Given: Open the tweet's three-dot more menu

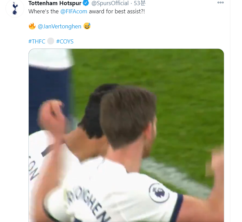Looking at the screenshot, I should click(220, 3).
